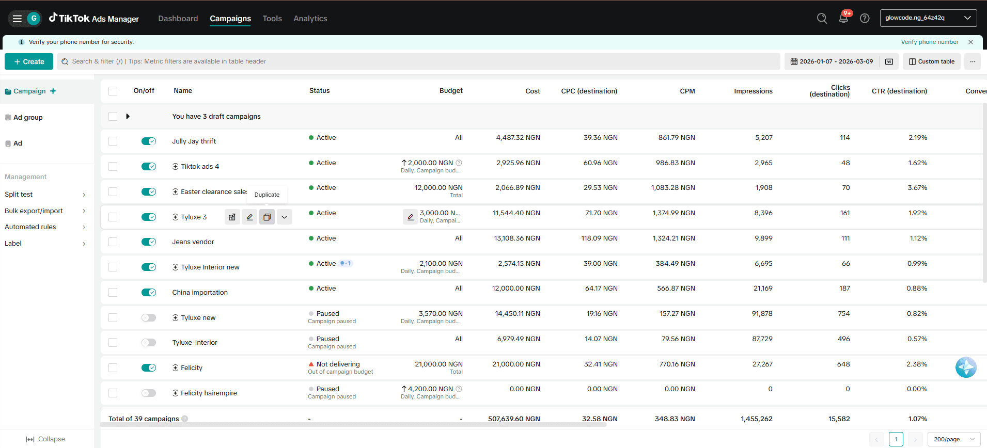
Task: Open the 200/page pagination dropdown
Action: (953, 439)
